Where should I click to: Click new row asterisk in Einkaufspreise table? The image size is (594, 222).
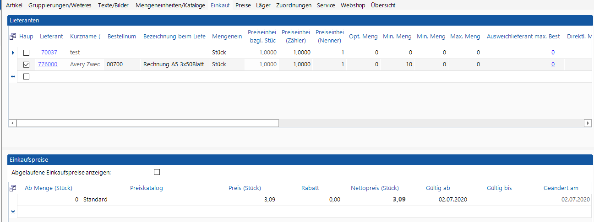13,212
